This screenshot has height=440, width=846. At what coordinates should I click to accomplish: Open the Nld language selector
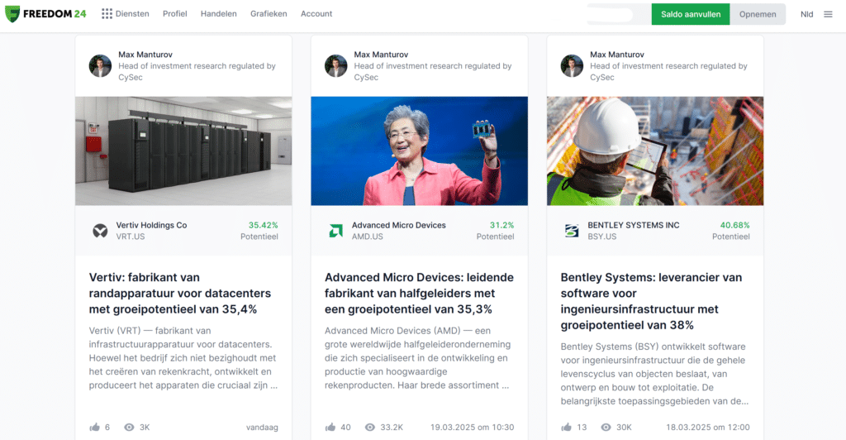(x=806, y=15)
